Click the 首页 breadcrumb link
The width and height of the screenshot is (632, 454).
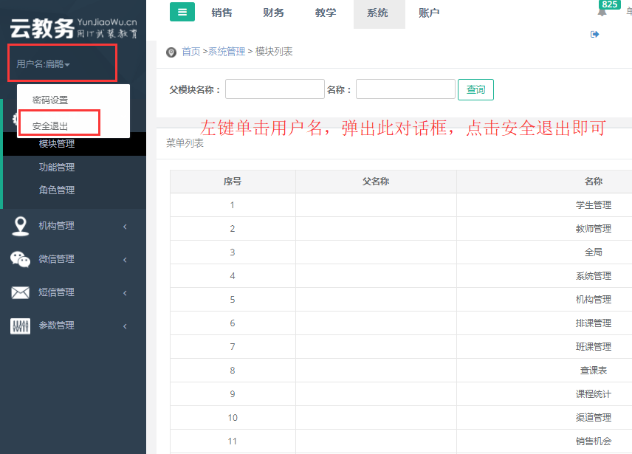[x=191, y=52]
